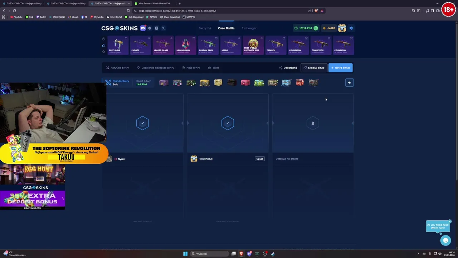Open the user profile avatar
The width and height of the screenshot is (458, 258).
342,28
